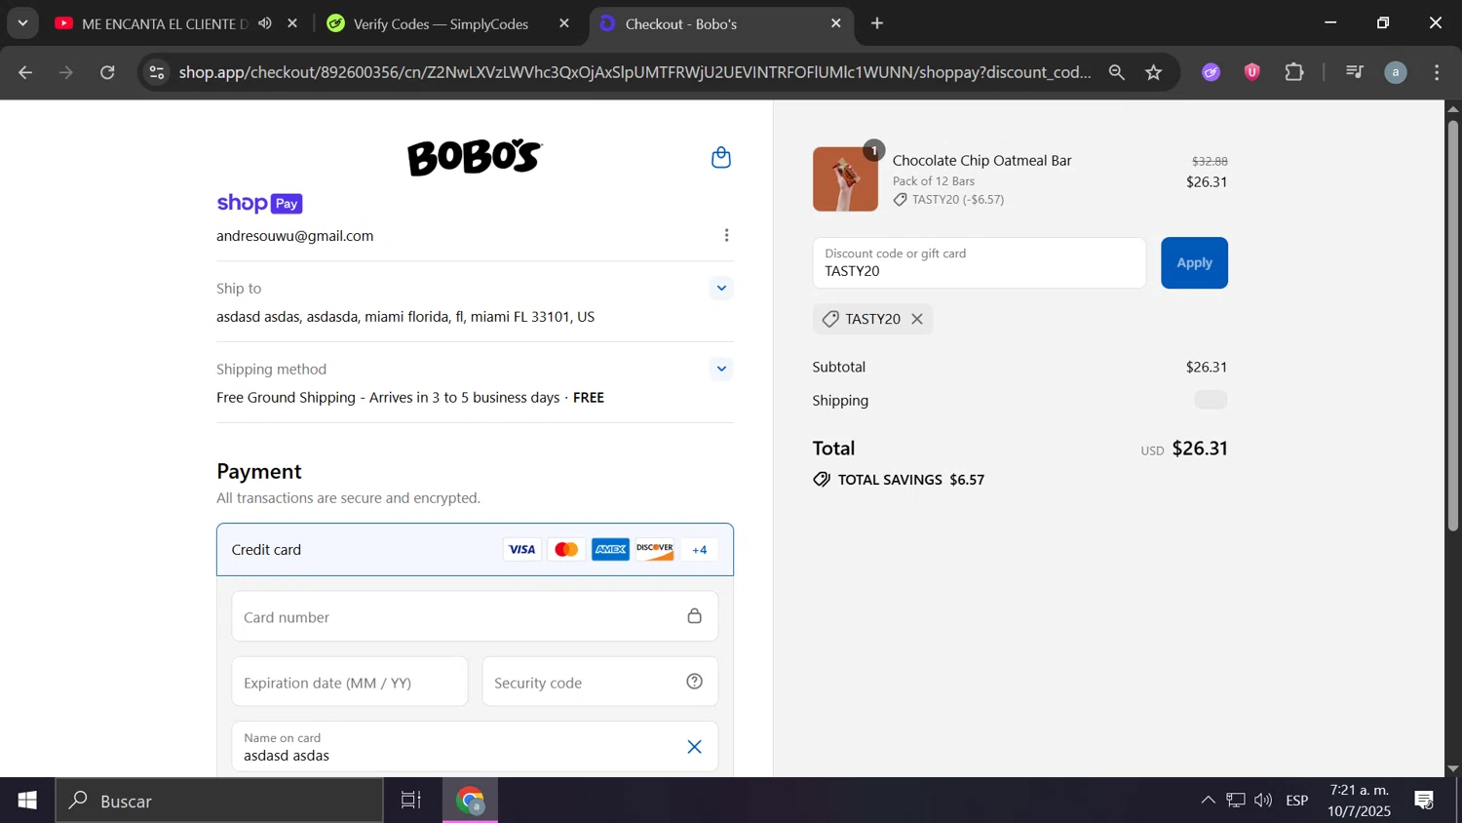Screen dimensions: 1462x823
Task: Clear the Name on card field
Action: [695, 747]
